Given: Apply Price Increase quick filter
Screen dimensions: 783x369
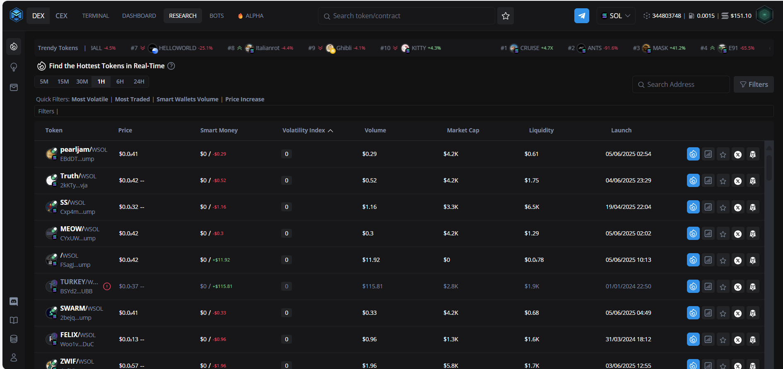Looking at the screenshot, I should tap(245, 99).
